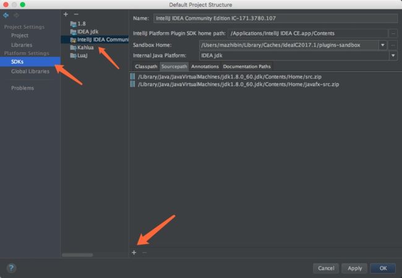This screenshot has width=402, height=278.
Task: Open Libraries in sidebar
Action: coord(22,45)
